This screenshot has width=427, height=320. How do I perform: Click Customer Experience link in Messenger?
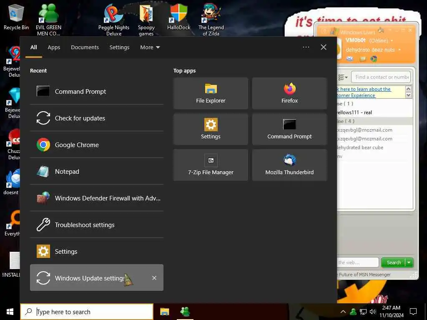[356, 95]
